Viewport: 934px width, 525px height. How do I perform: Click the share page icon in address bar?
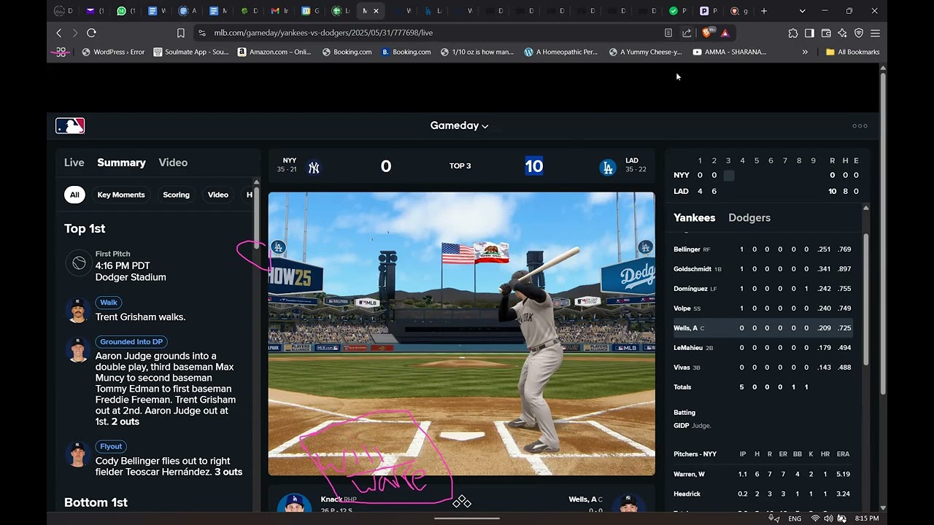(x=687, y=33)
